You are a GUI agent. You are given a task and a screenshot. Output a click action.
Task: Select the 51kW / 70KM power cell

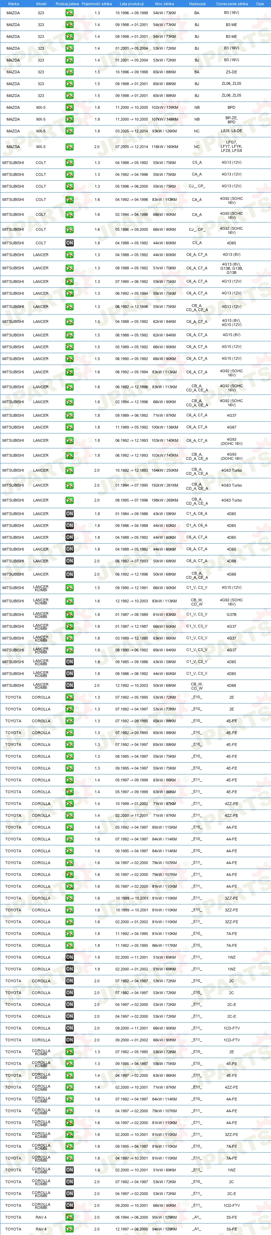coord(164,268)
